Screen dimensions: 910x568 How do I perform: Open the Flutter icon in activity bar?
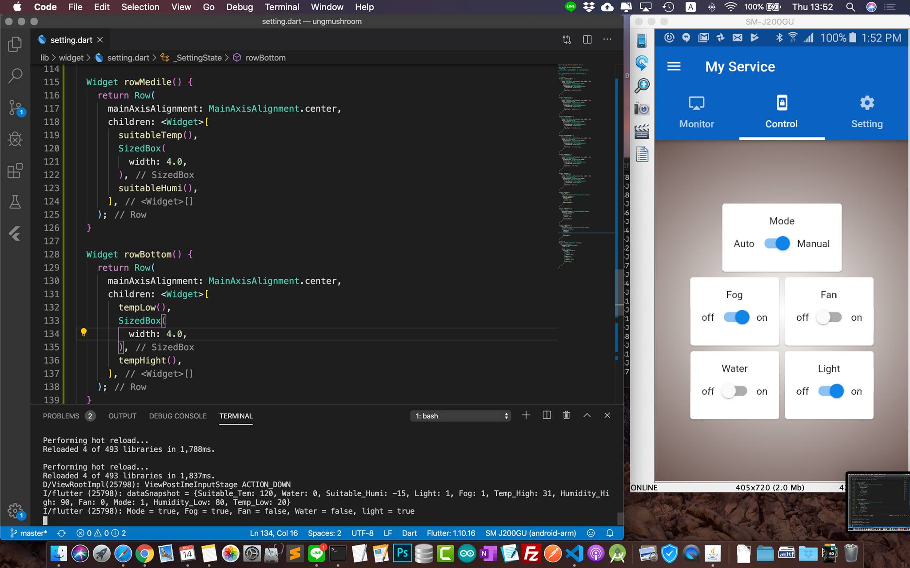[15, 233]
